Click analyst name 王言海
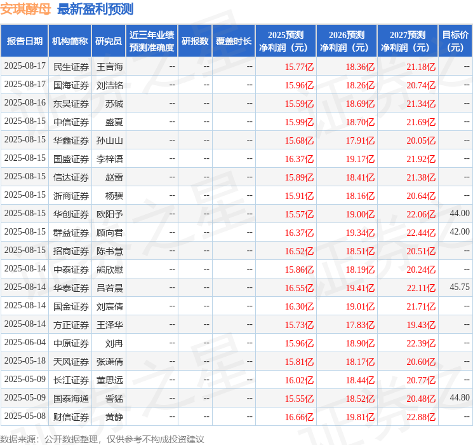The height and width of the screenshot is (445, 473). pos(110,67)
